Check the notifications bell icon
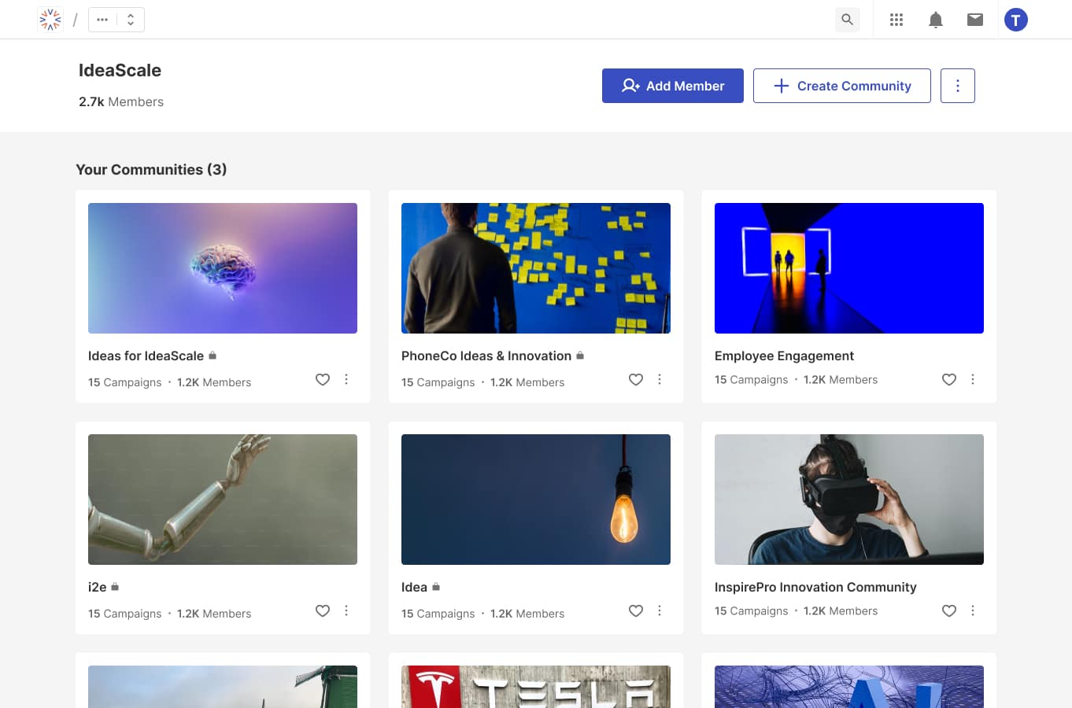 (x=935, y=20)
